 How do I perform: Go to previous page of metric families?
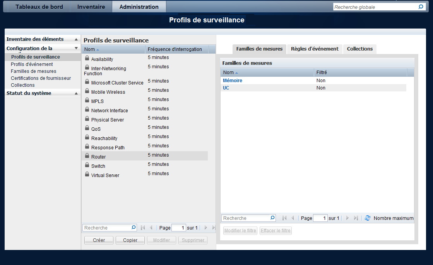pyautogui.click(x=293, y=218)
